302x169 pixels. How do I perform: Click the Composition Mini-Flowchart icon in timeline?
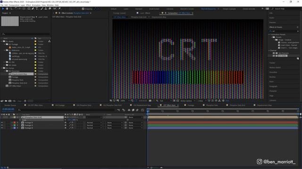(118, 110)
